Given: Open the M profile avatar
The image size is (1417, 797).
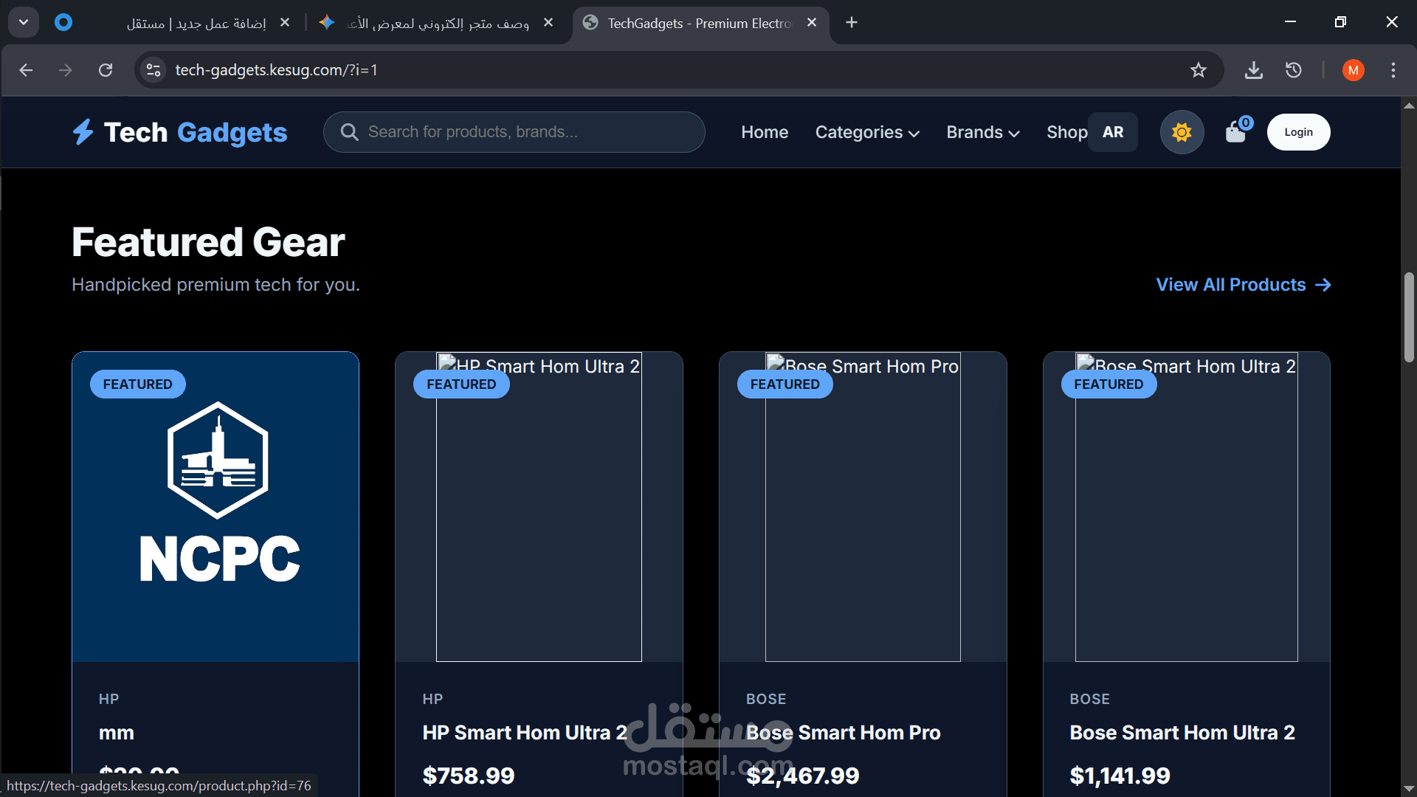Looking at the screenshot, I should tap(1353, 70).
